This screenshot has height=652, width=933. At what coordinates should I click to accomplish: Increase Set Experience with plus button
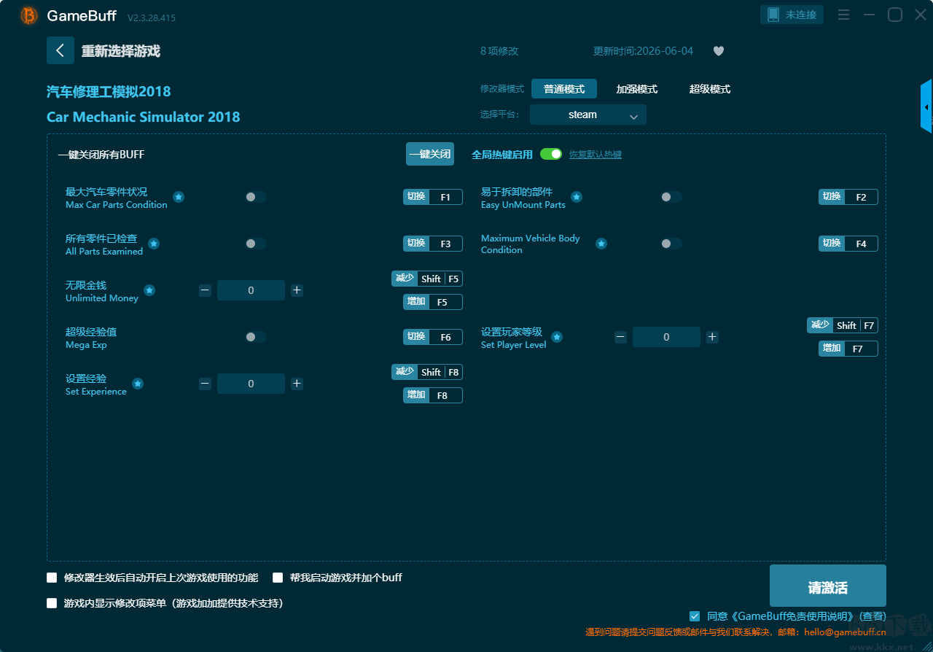(x=297, y=384)
